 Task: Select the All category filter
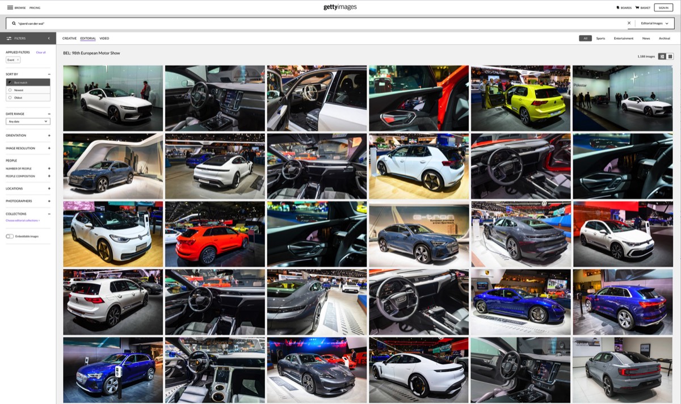click(x=585, y=38)
